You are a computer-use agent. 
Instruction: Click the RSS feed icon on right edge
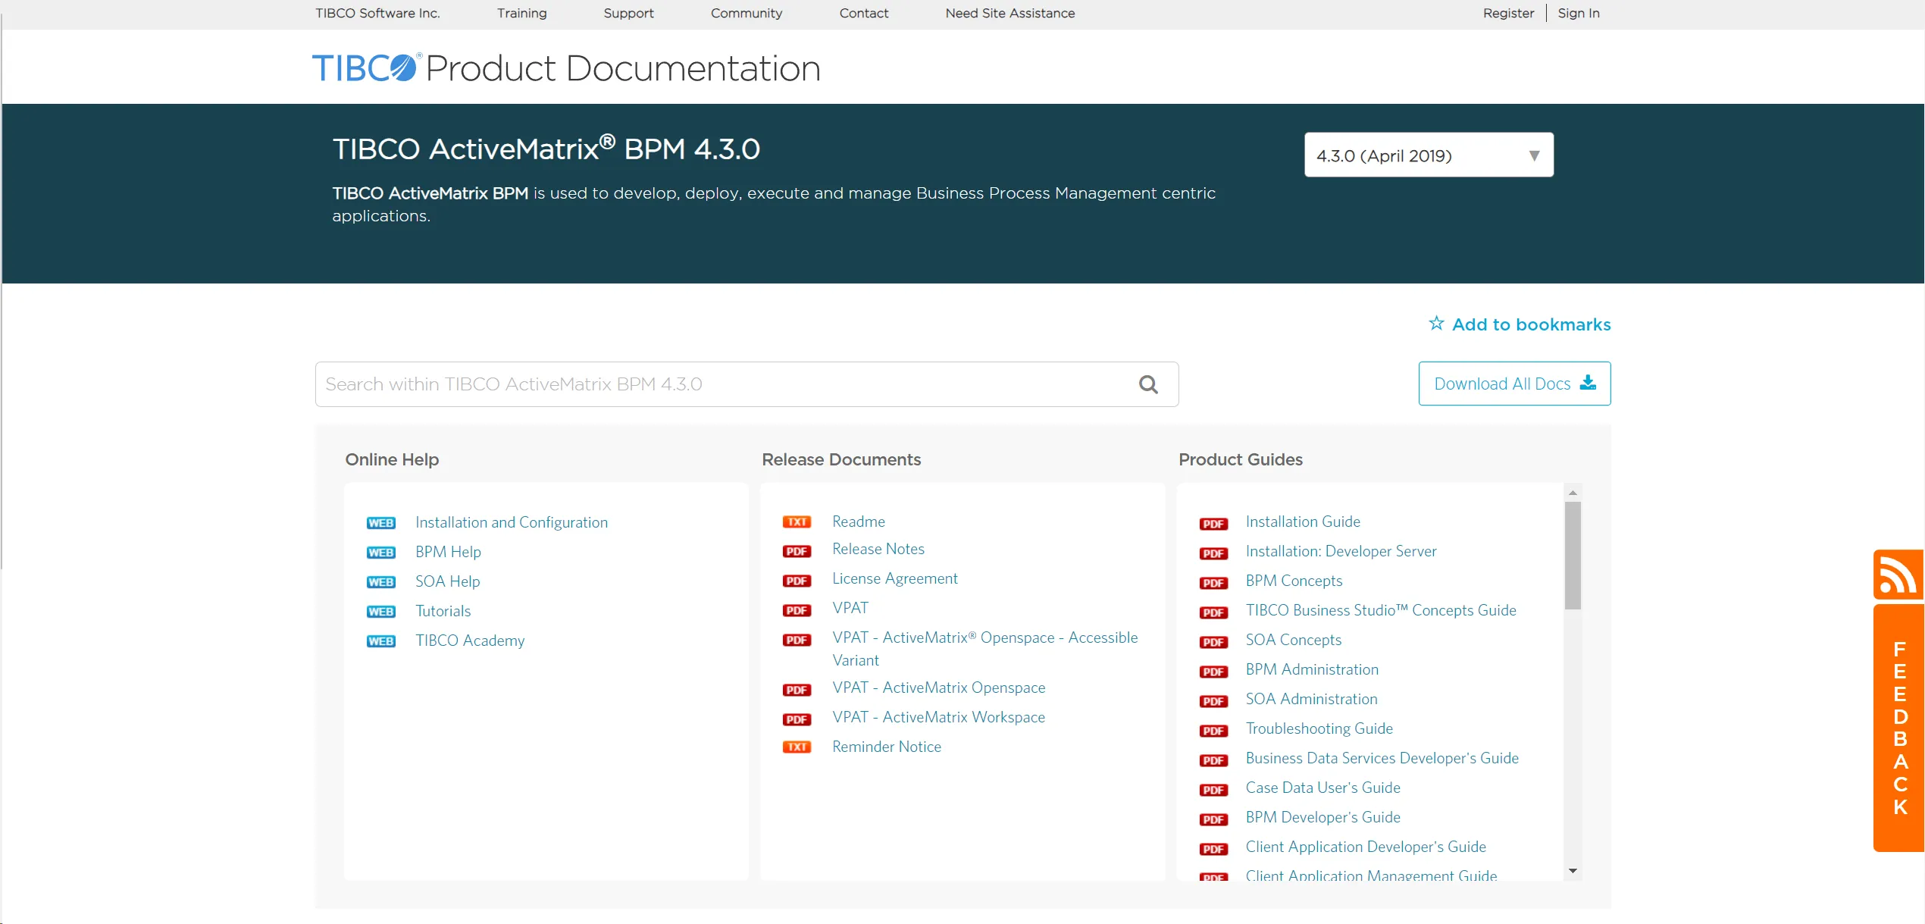[x=1898, y=575]
